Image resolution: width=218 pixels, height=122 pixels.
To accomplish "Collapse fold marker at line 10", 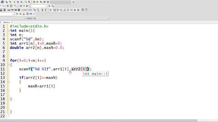I will [x=9, y=65].
